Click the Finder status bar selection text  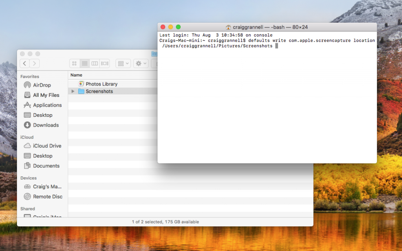point(165,222)
